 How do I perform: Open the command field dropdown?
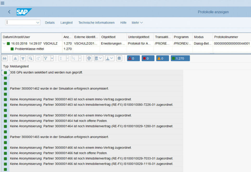pyautogui.click(x=38, y=23)
